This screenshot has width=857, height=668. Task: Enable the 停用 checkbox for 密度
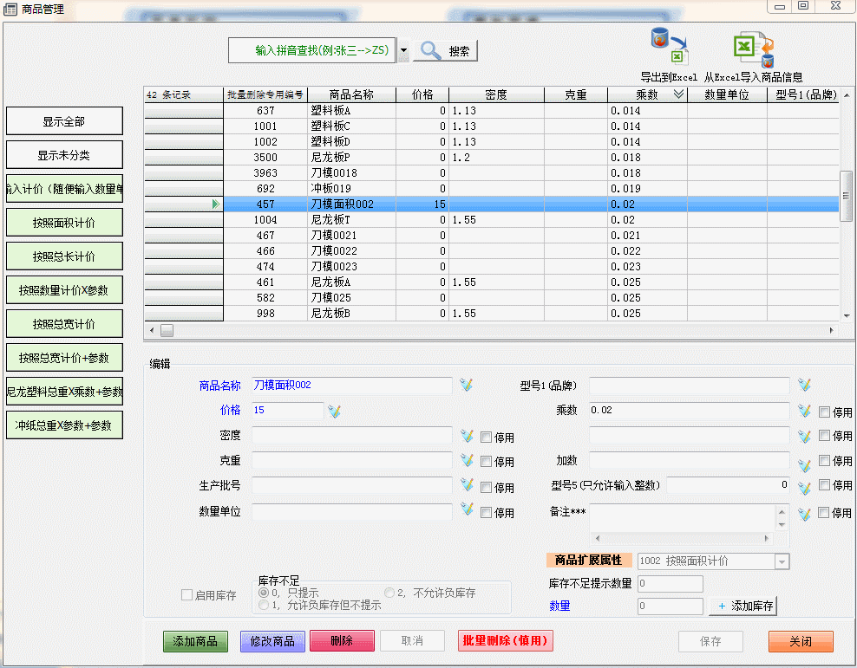[487, 438]
